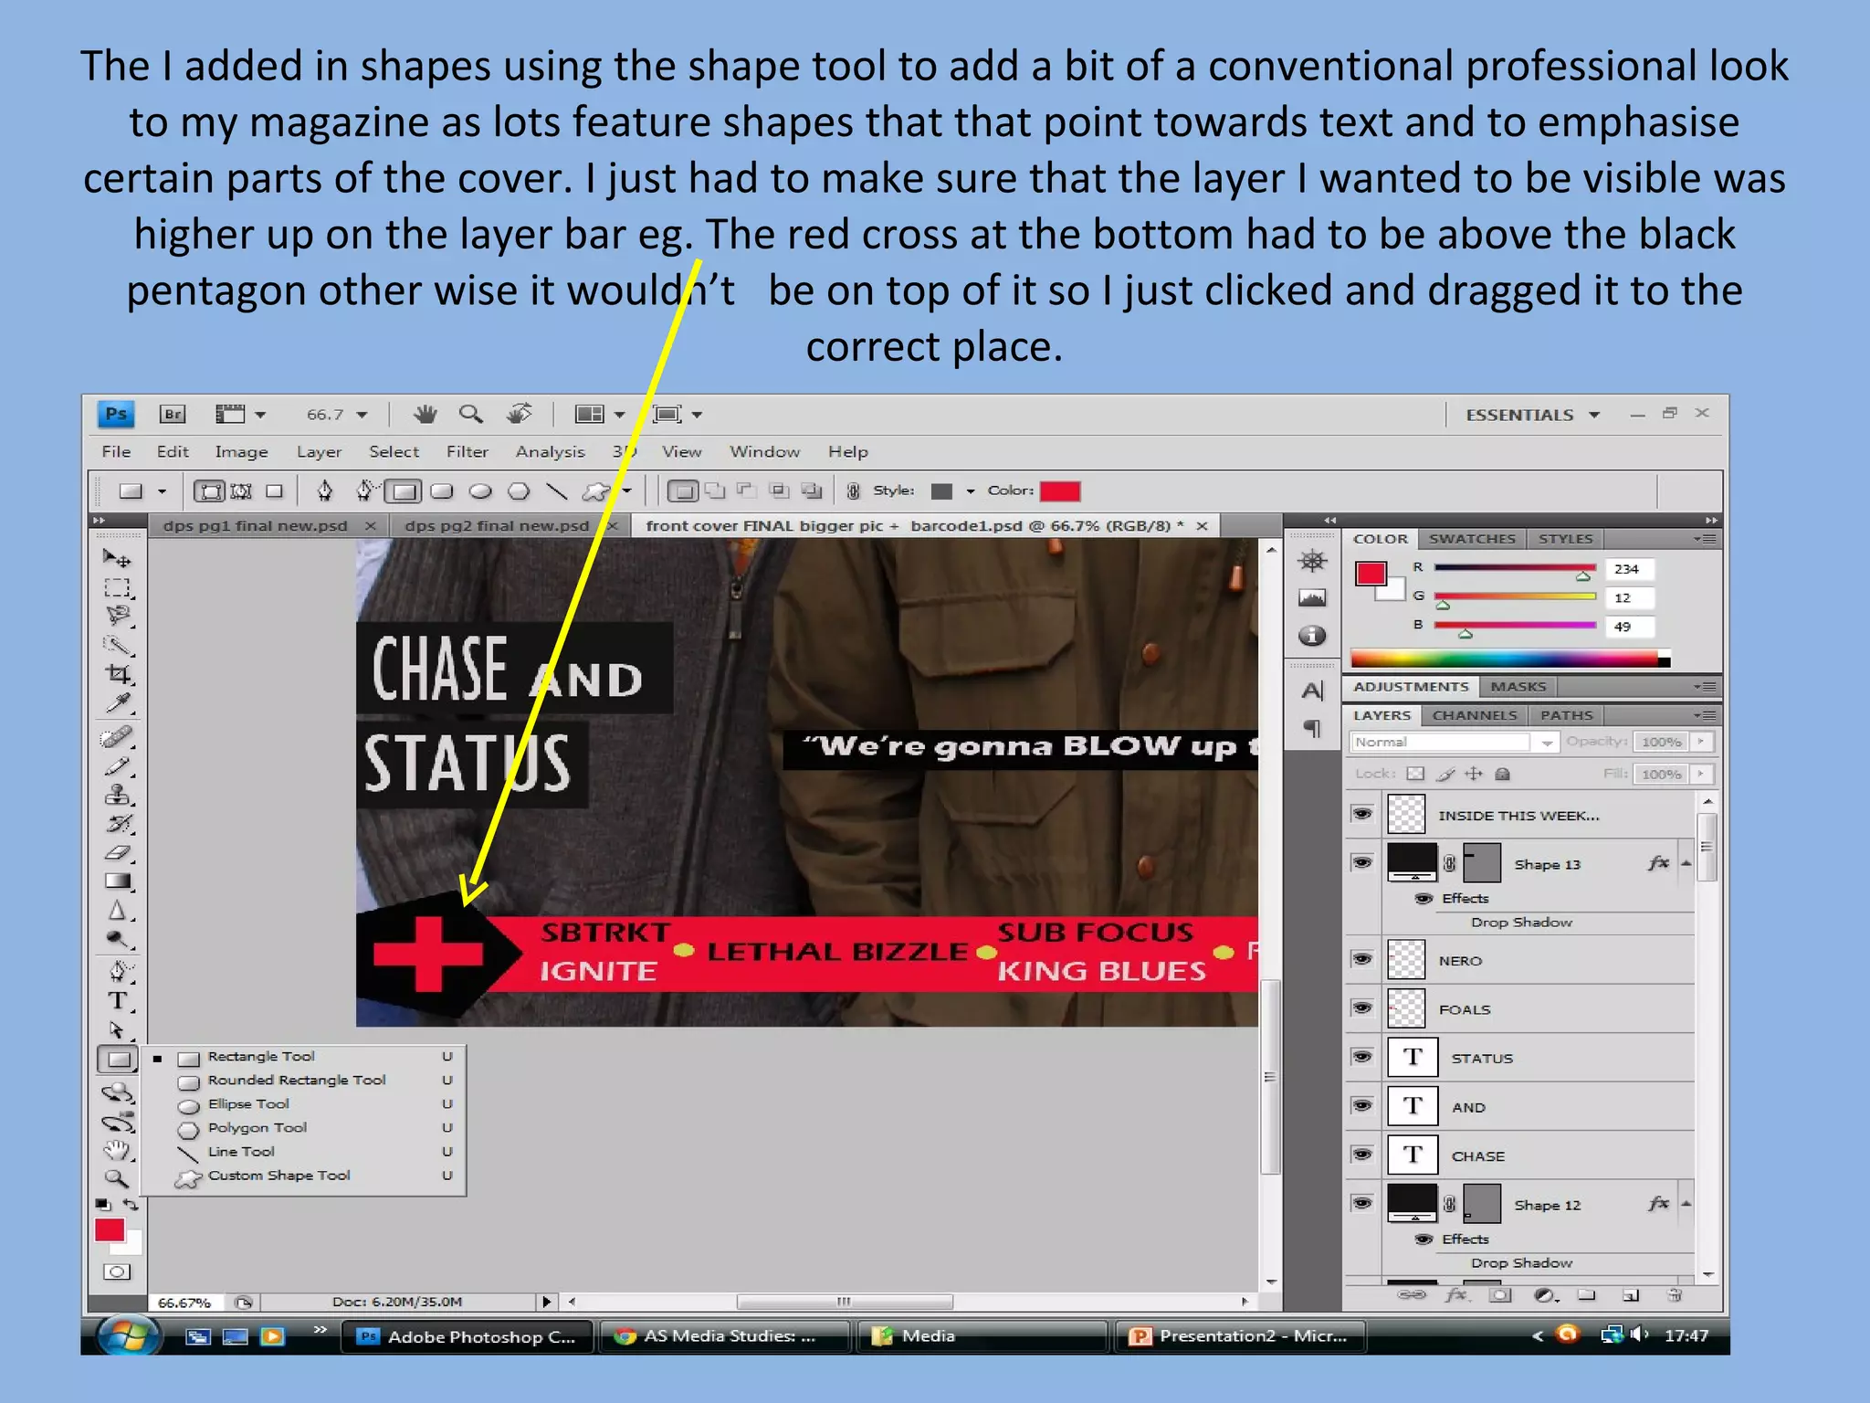Switch to the CHANNELS tab
Viewport: 1870px width, 1403px height.
point(1474,715)
